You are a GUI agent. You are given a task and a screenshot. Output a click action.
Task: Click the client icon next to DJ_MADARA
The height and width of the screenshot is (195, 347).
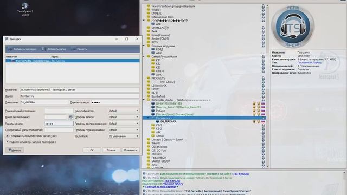(x=157, y=121)
